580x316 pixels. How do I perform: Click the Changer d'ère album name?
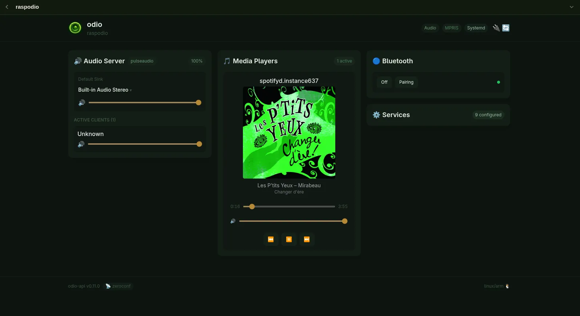[289, 192]
